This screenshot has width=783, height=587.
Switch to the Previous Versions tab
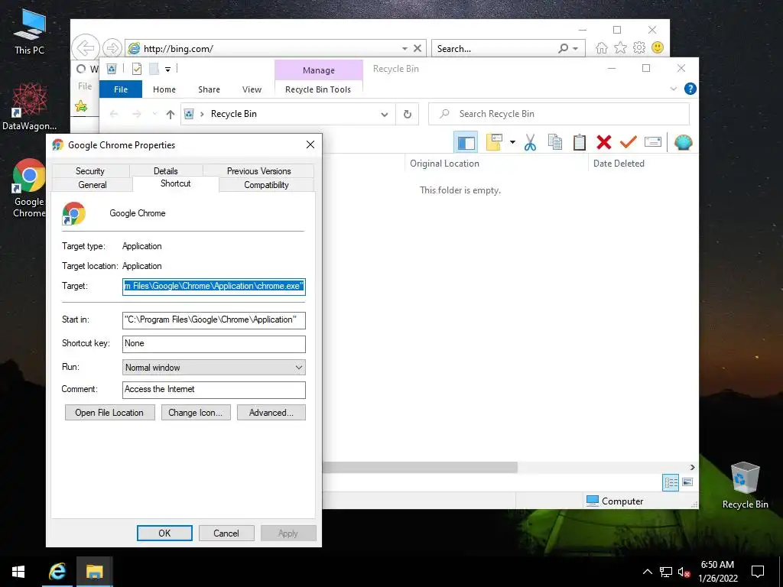pos(258,170)
